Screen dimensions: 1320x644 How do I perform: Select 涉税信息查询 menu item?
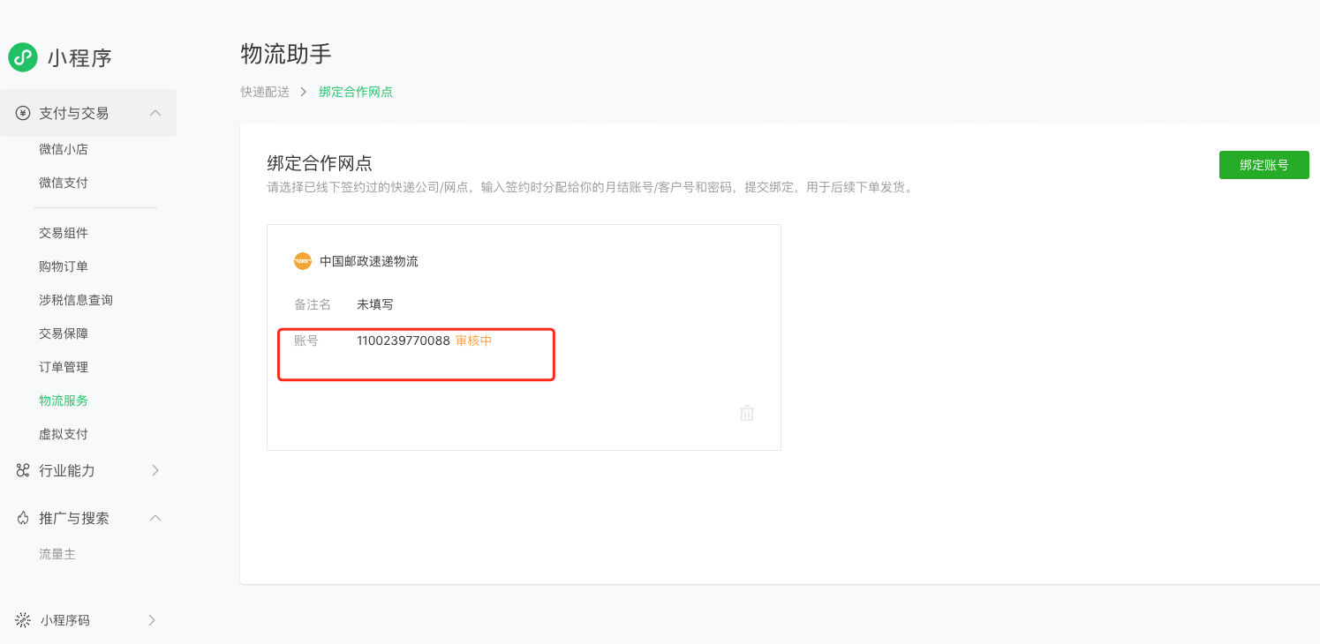click(76, 300)
